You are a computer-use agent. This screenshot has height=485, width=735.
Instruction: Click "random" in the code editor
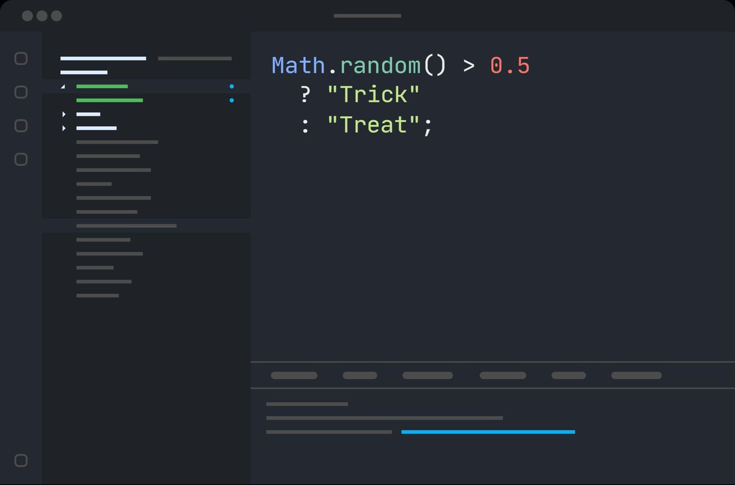[x=380, y=65]
